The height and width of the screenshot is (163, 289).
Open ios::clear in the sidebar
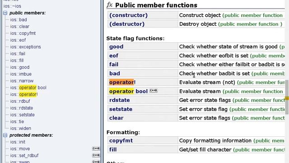coord(20,26)
